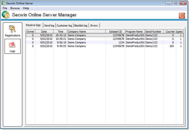This screenshot has width=189, height=130.
Task: Select the row with Dataset ID 1234
Action: click(85, 42)
